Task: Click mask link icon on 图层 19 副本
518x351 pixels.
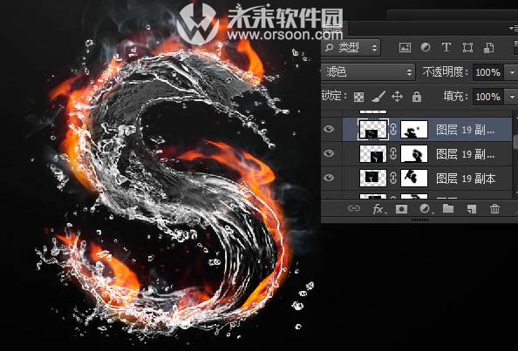Action: (x=393, y=179)
